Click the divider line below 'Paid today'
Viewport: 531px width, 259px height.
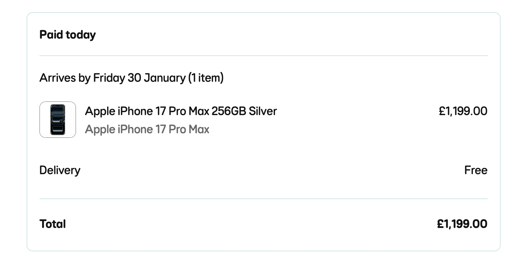tap(264, 56)
